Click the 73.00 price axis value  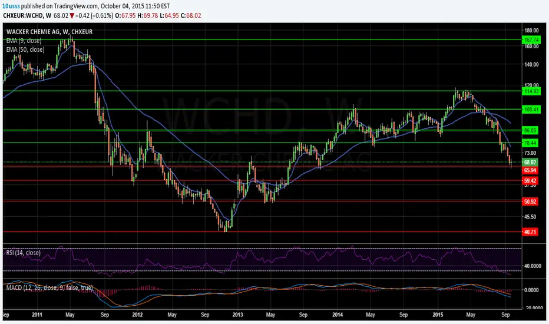(x=530, y=153)
